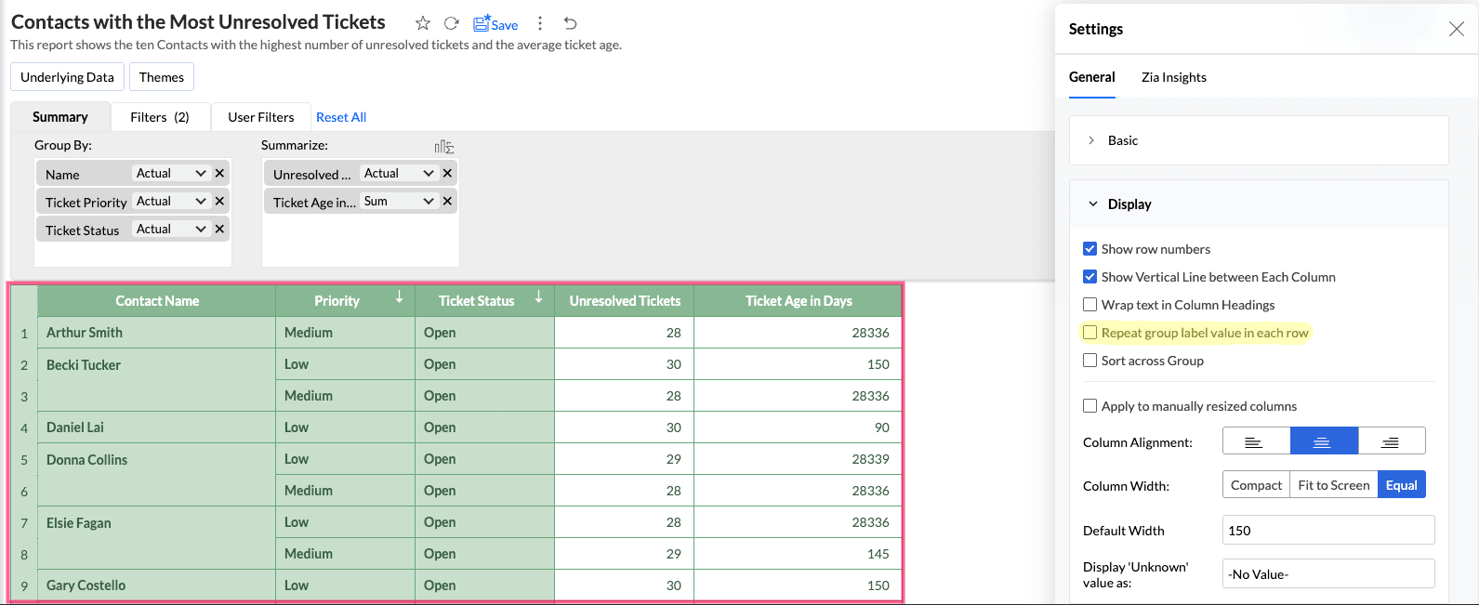The width and height of the screenshot is (1479, 605).
Task: Open Themes button
Action: tap(162, 77)
